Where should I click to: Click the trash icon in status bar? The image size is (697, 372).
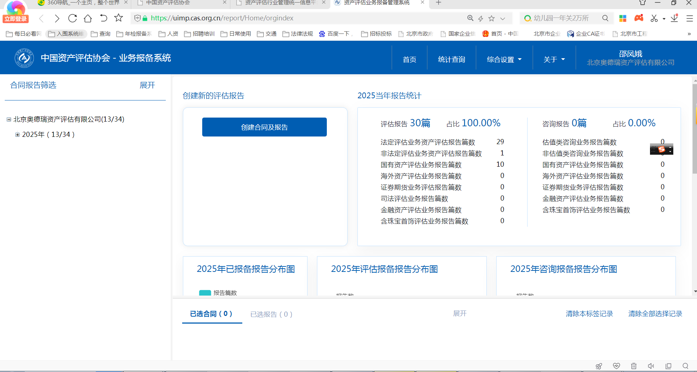tap(634, 366)
